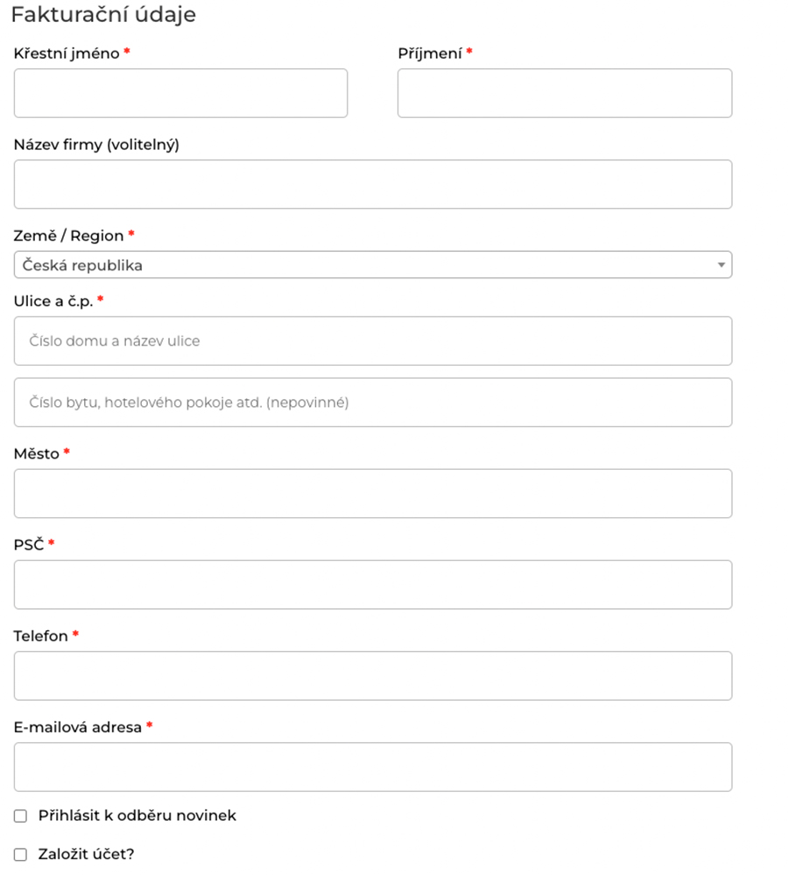Click the 'Ulice a č.p.' label

[x=53, y=300]
